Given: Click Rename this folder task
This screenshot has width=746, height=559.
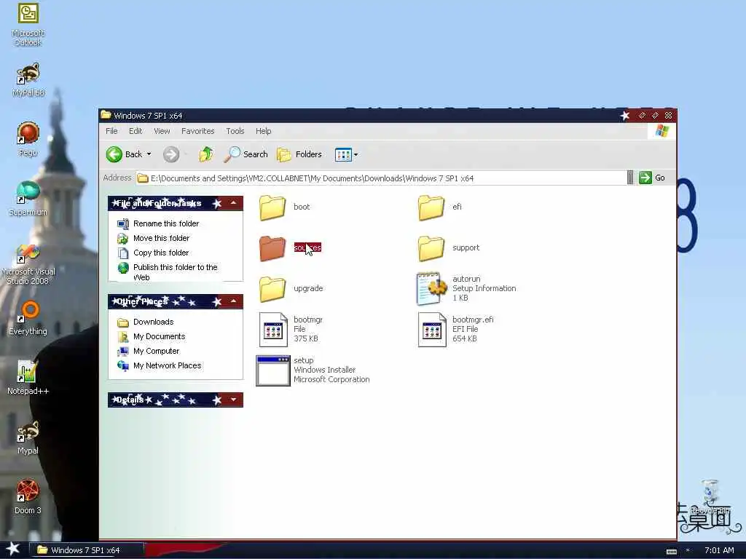Looking at the screenshot, I should coord(166,223).
